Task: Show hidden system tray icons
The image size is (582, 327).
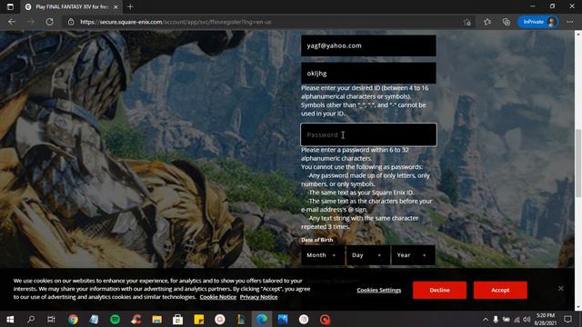Action: [485, 319]
